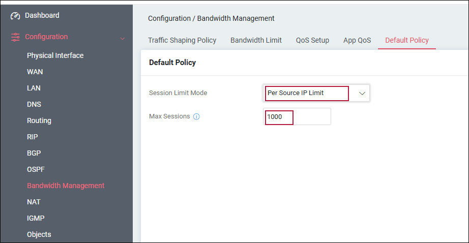Image resolution: width=469 pixels, height=243 pixels.
Task: Open the Session Limit Mode dropdown arrow
Action: click(x=362, y=93)
